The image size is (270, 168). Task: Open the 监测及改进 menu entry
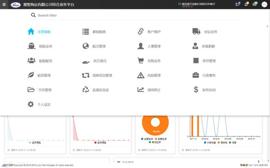(96, 90)
